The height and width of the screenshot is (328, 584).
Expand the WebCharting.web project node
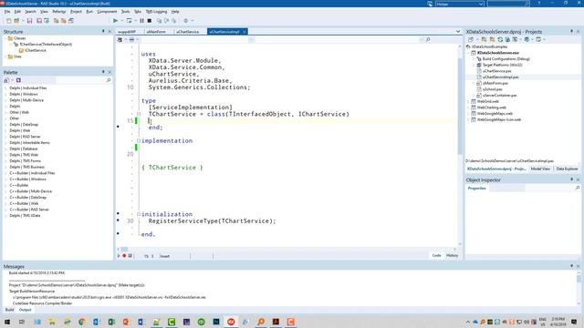(x=468, y=108)
